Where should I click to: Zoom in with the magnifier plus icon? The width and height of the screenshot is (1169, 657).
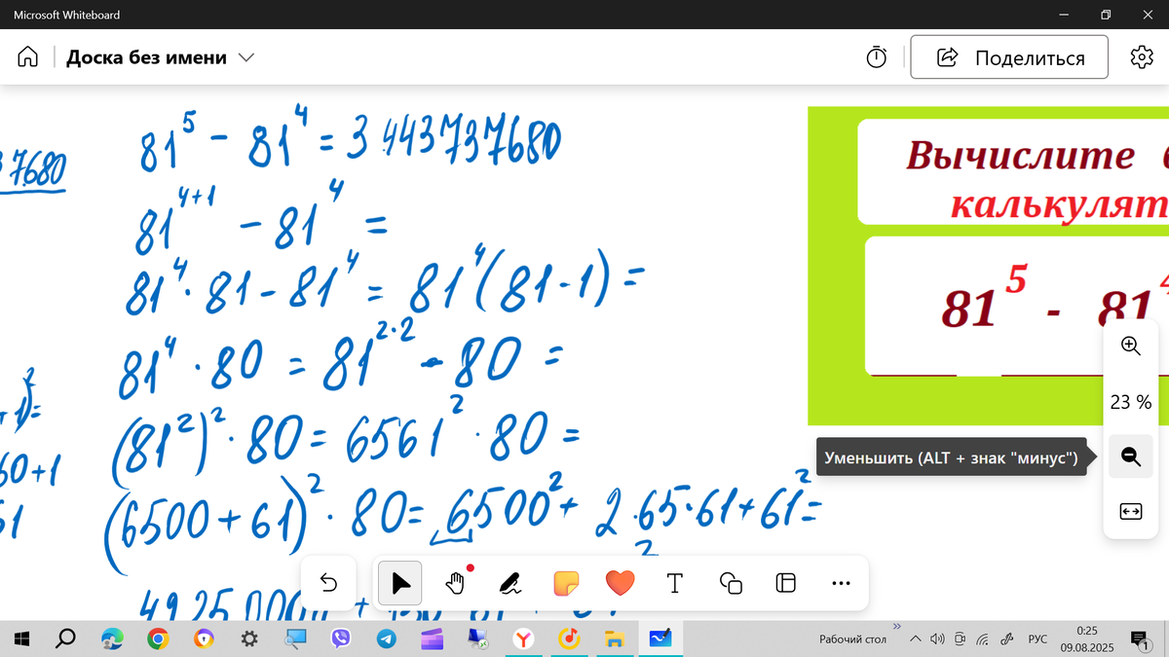(x=1131, y=346)
